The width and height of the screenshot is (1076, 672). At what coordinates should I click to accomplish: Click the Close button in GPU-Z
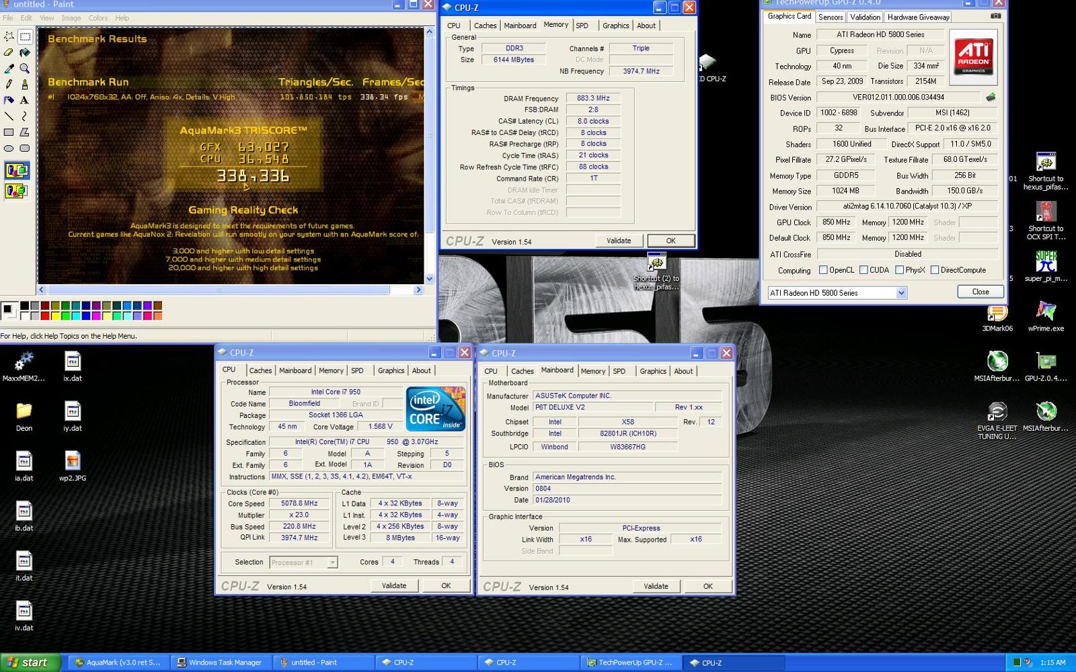point(981,292)
